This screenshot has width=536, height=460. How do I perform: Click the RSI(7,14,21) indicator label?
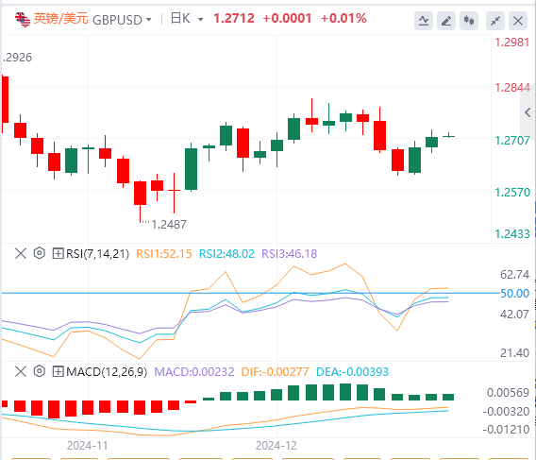[x=98, y=254]
